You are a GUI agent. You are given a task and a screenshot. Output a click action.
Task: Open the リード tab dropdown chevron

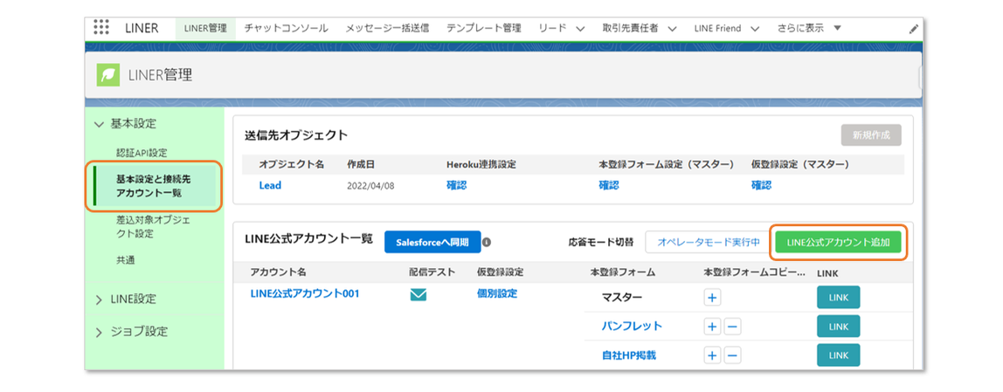click(x=580, y=29)
